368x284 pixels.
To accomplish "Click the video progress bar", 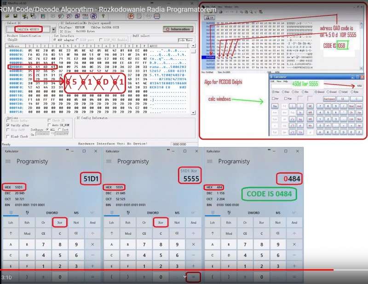I will (x=184, y=270).
